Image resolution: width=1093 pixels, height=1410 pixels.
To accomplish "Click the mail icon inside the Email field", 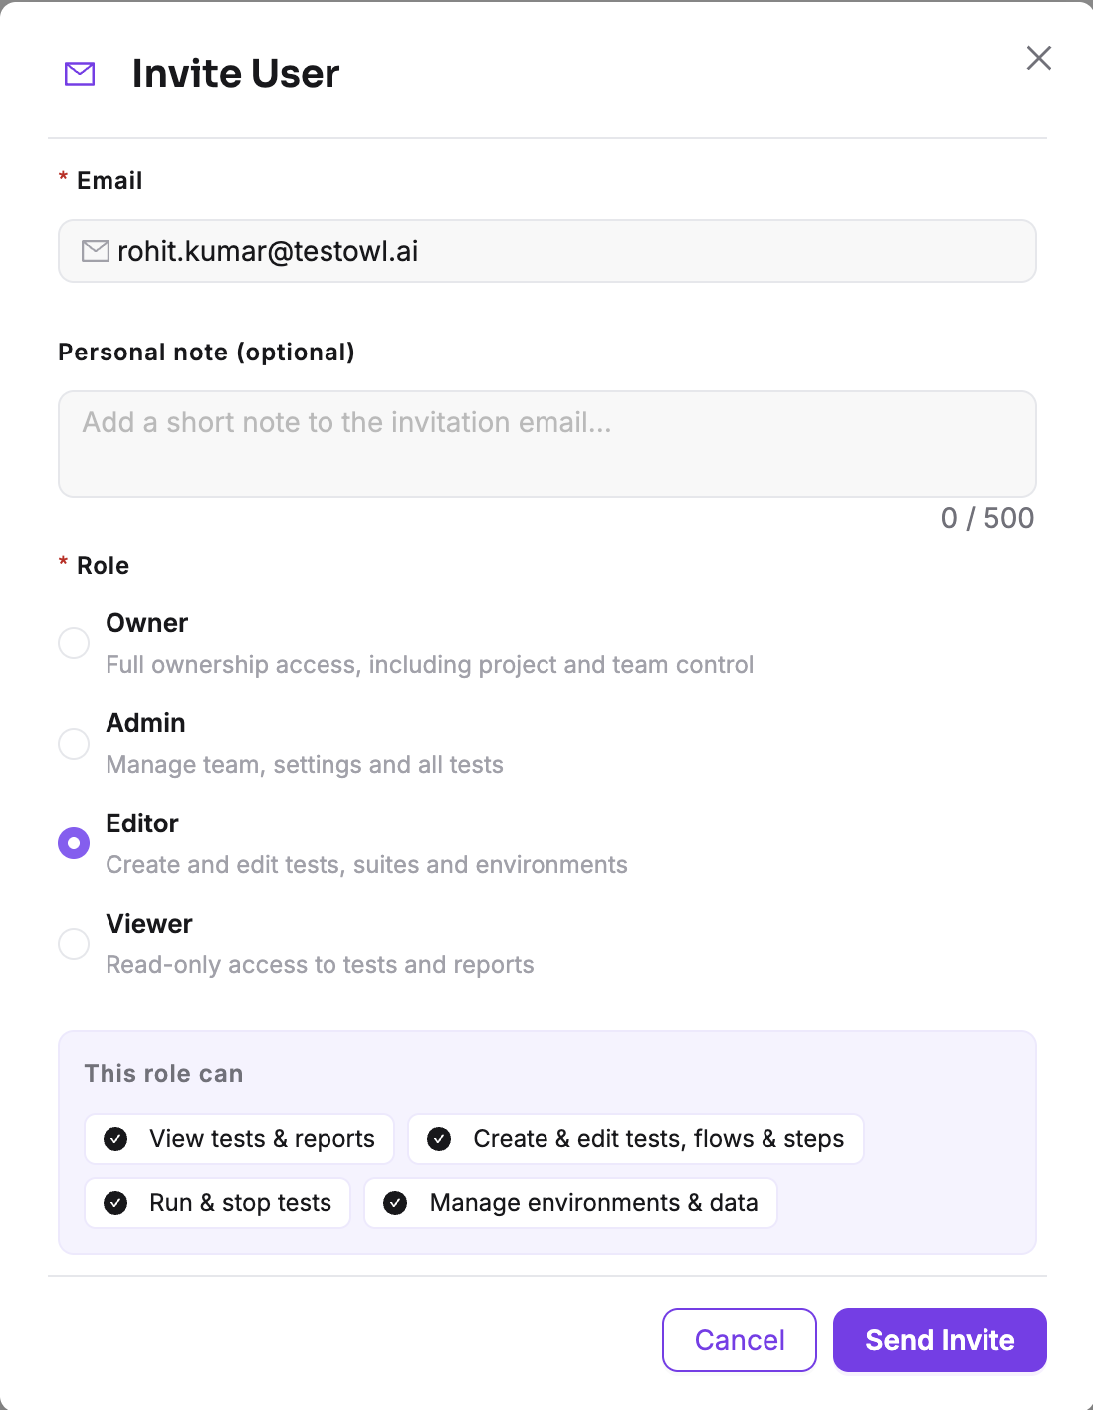I will coord(96,251).
